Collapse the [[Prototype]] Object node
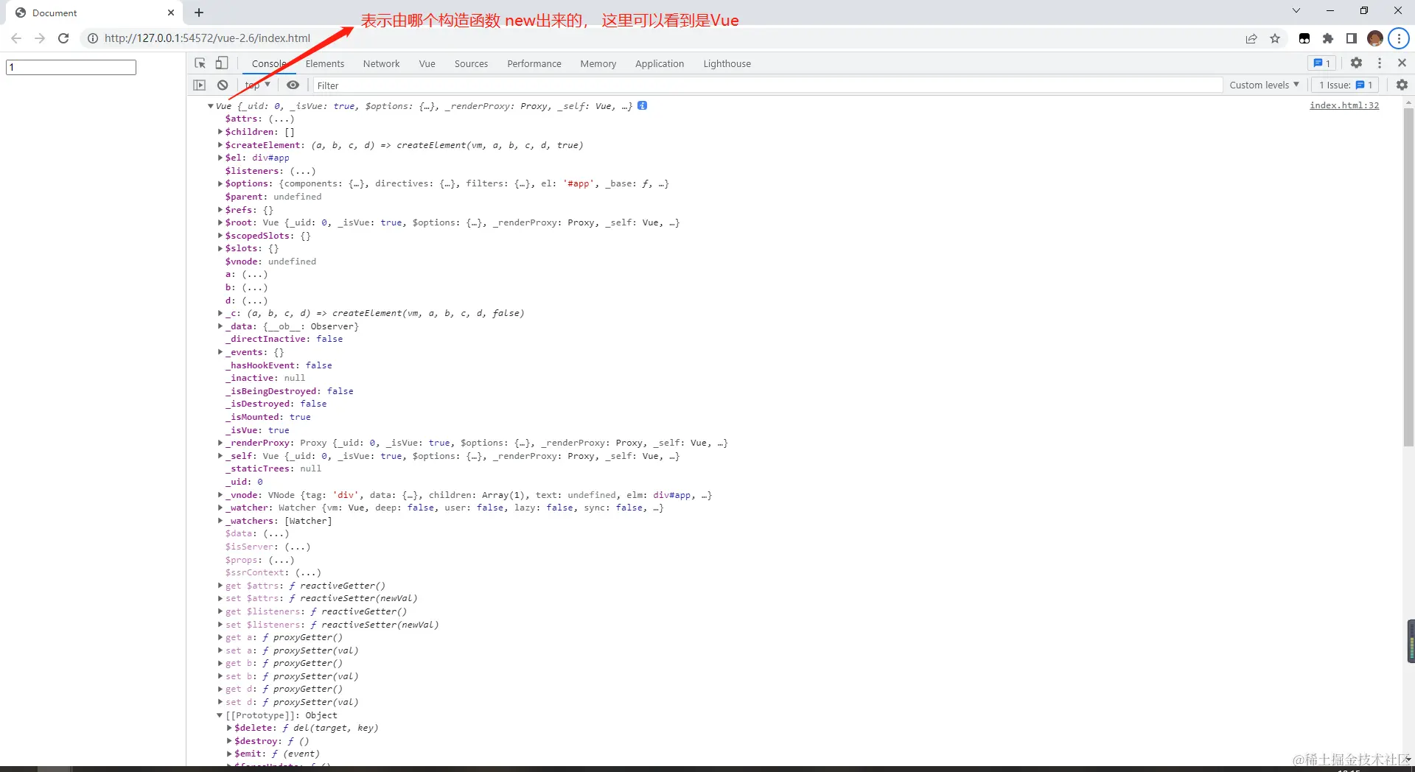This screenshot has height=772, width=1415. coord(220,715)
